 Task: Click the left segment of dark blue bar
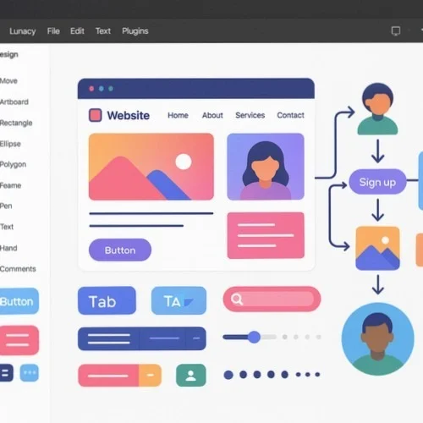[x=109, y=338]
